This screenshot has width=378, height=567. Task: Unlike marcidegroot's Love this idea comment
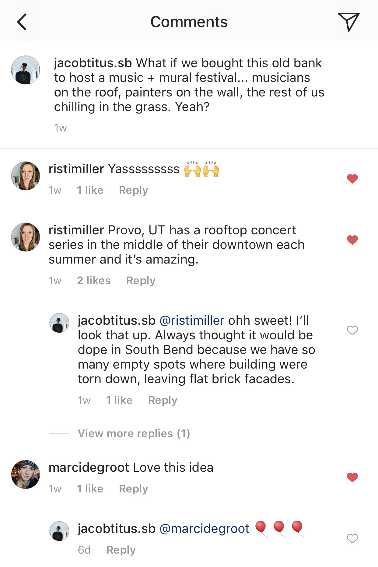(352, 477)
